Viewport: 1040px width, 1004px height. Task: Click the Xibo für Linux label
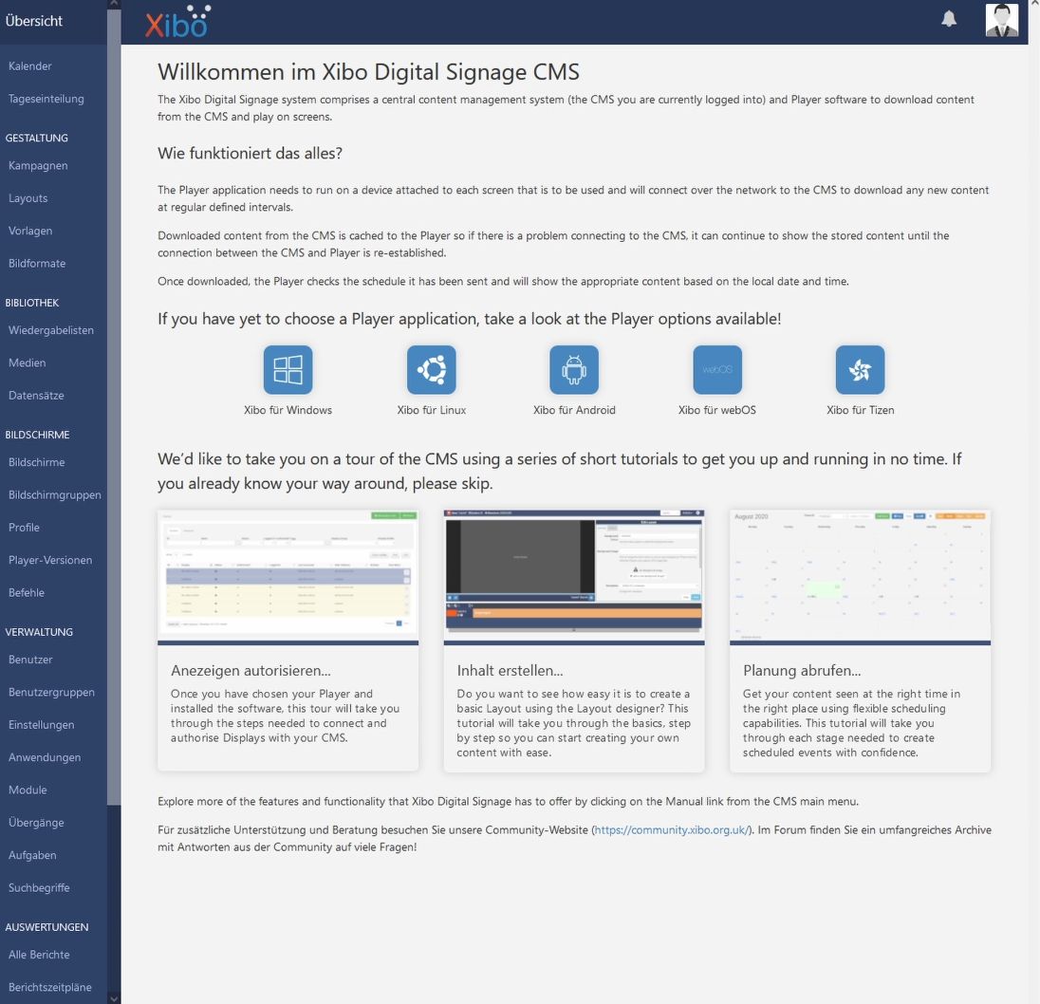point(431,410)
